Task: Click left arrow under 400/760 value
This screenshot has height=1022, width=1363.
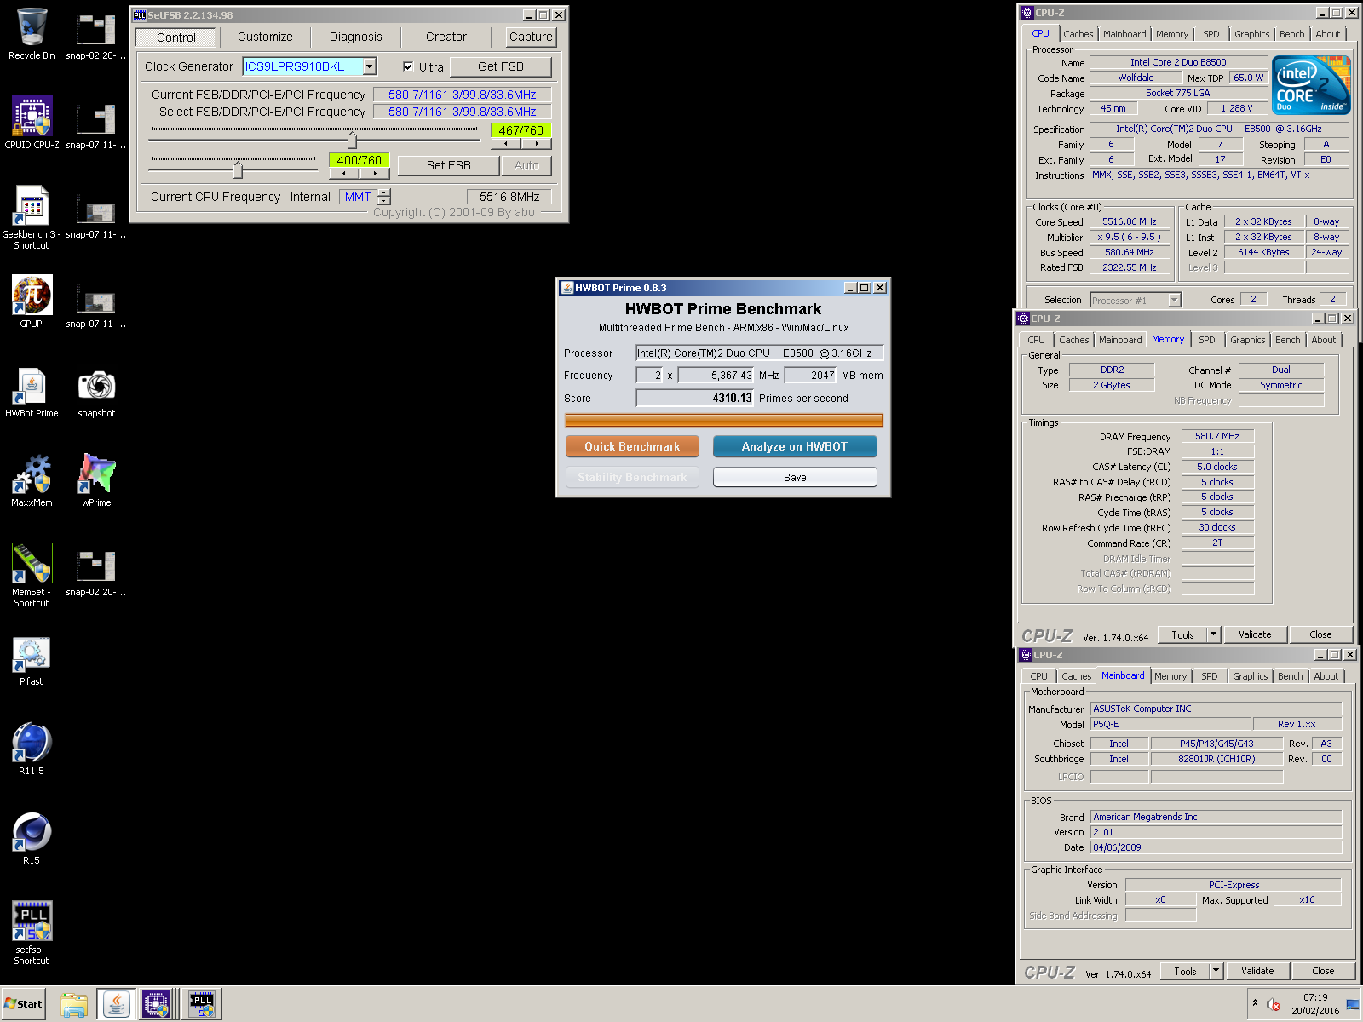Action: point(344,173)
